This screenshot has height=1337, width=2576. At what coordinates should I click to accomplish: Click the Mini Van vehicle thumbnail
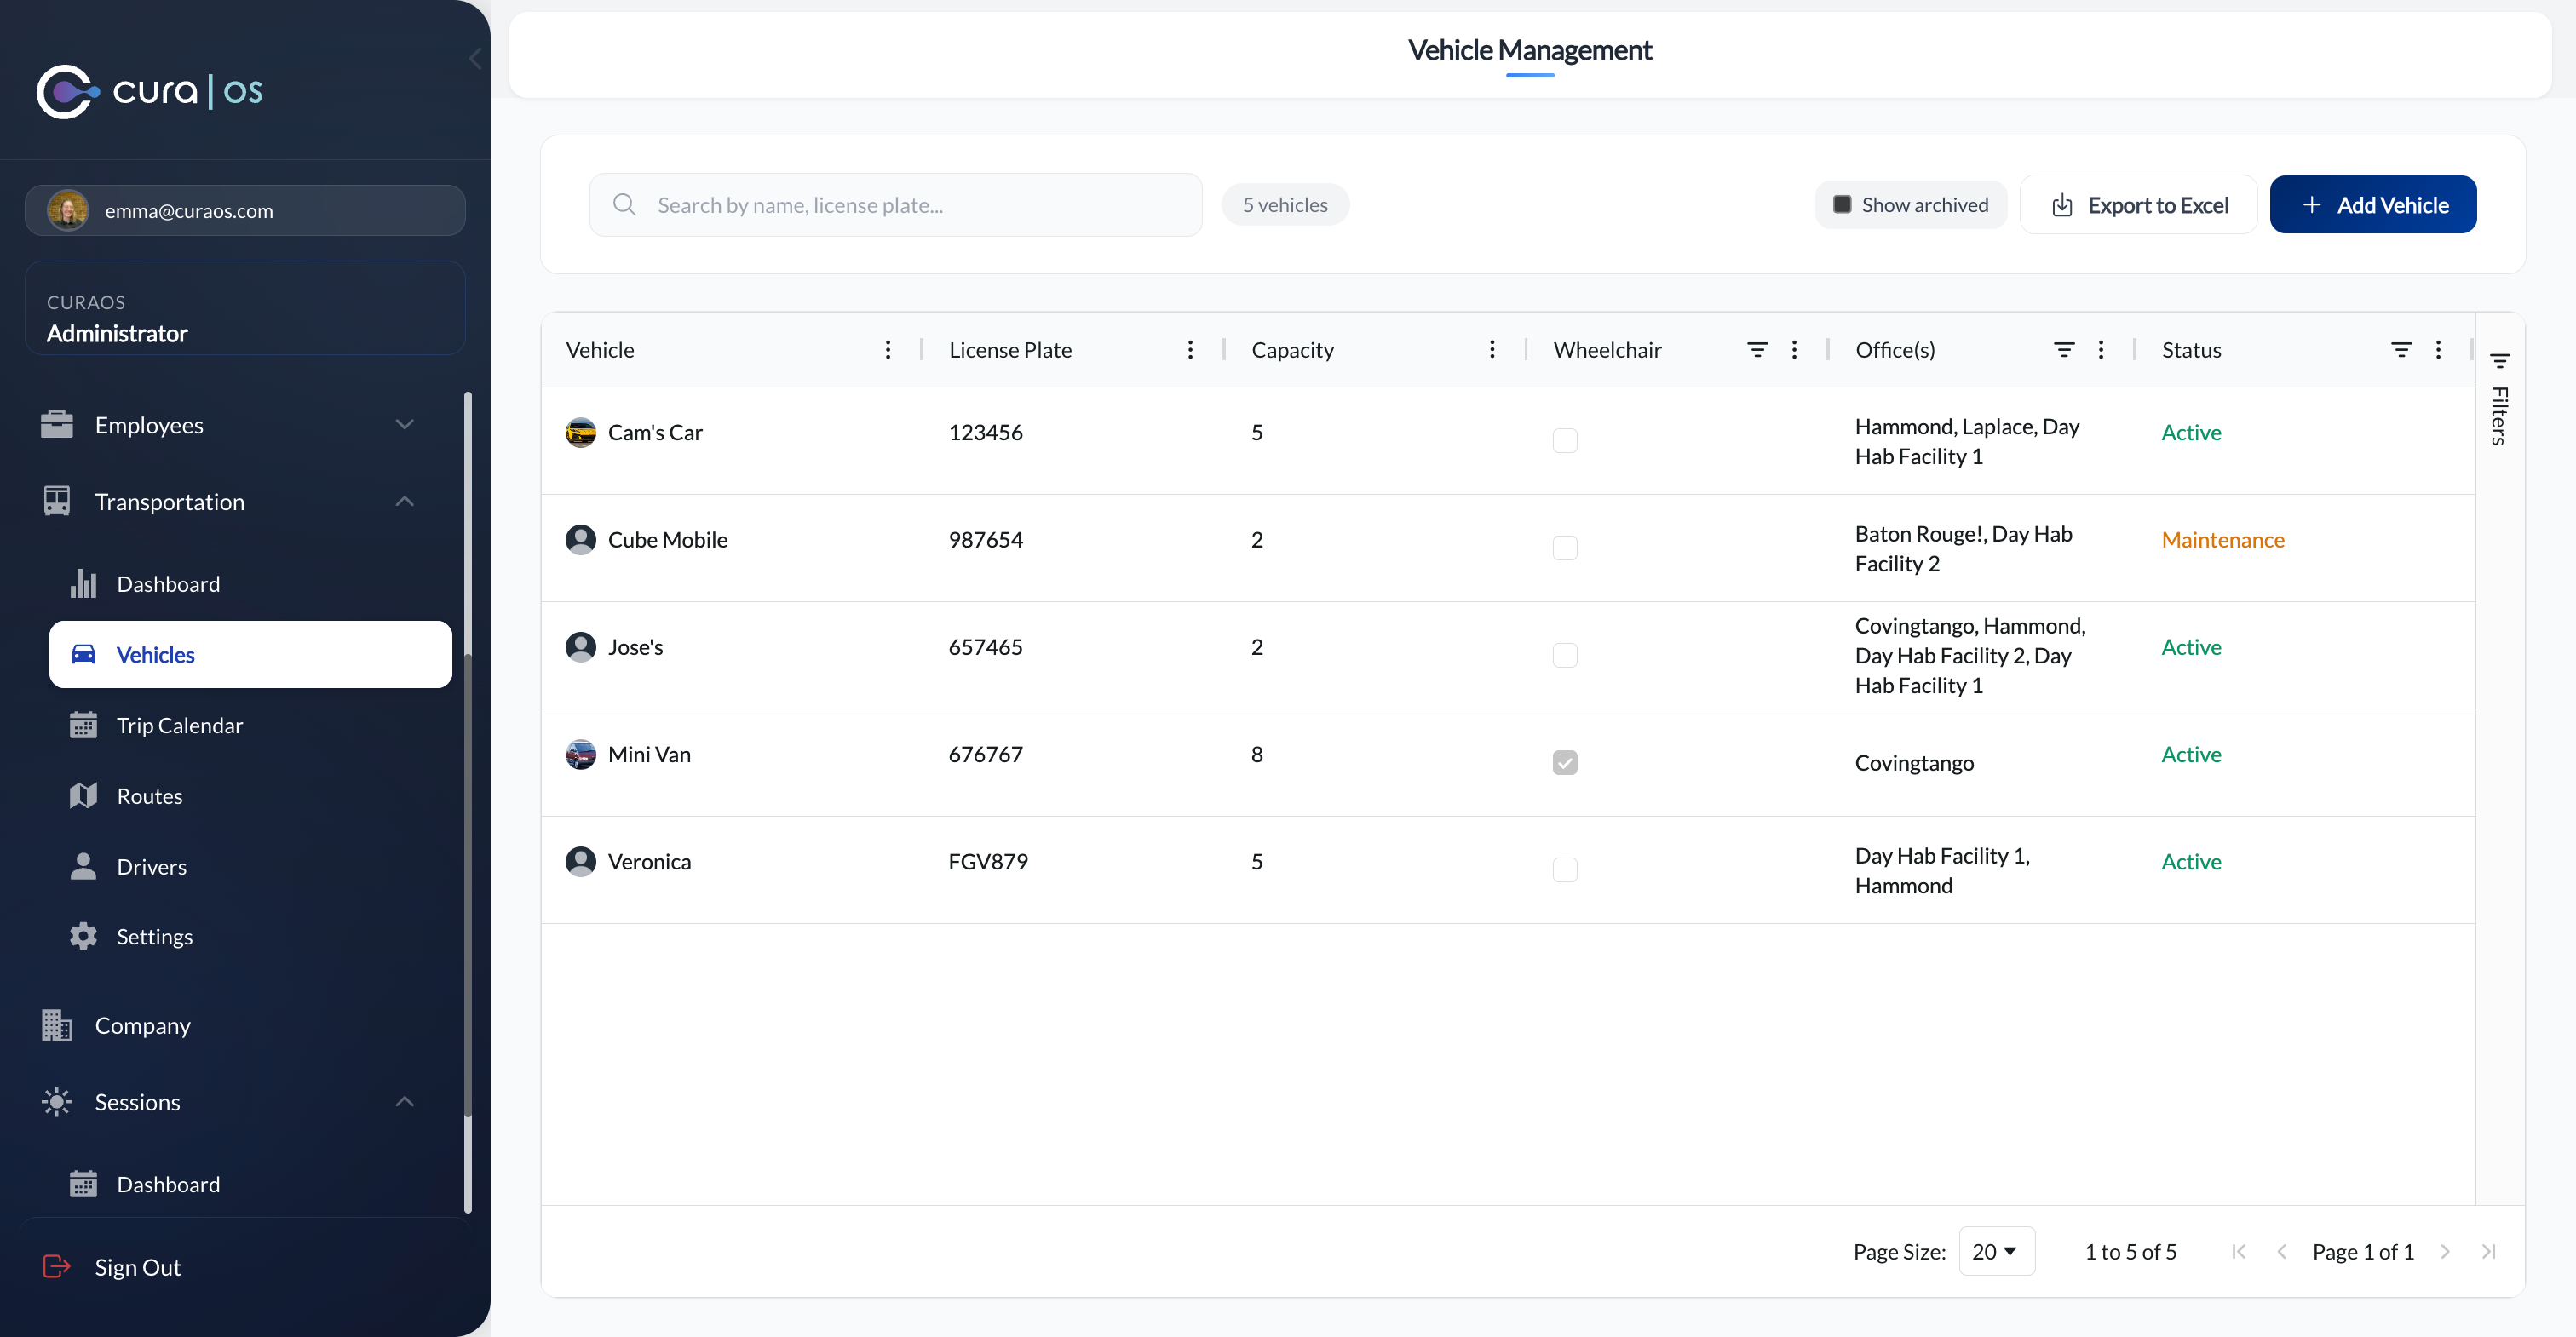tap(580, 754)
